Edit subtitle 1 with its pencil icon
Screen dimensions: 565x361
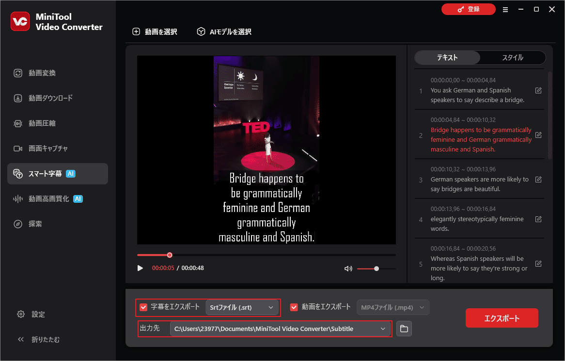538,90
